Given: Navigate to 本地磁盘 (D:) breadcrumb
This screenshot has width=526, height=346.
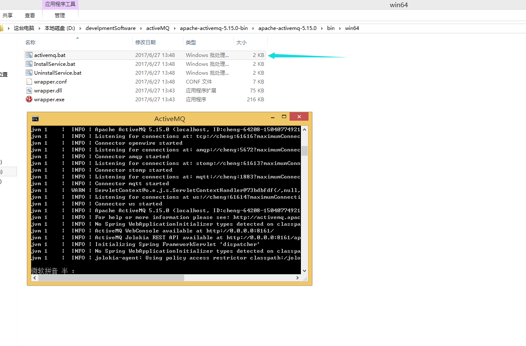Looking at the screenshot, I should [x=60, y=28].
